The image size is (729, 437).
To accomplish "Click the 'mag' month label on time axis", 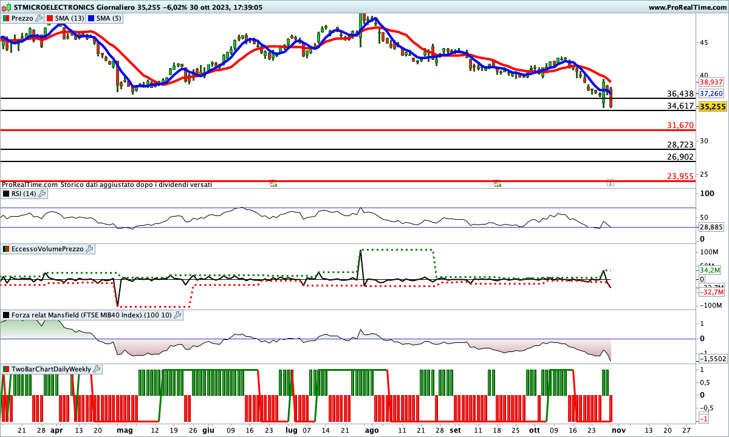I will point(125,430).
